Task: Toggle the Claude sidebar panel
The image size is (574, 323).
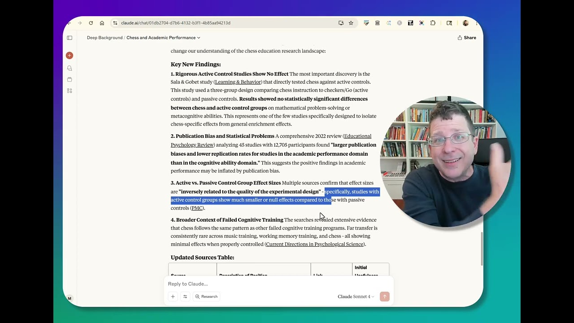Action: (x=70, y=38)
